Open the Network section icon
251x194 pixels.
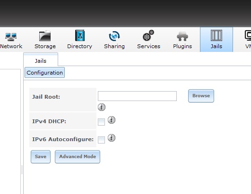click(11, 37)
